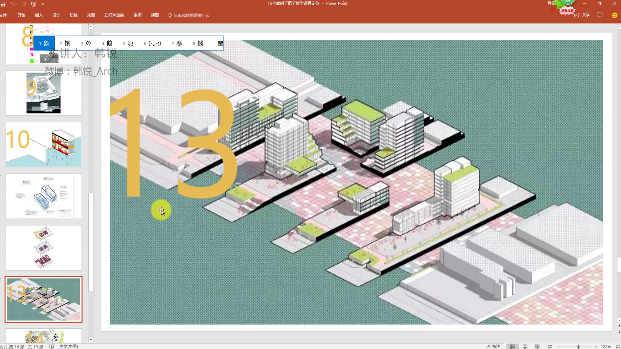Screen dimensions: 621x349
Task: Click spell-check icon in status bar
Action: 52,346
